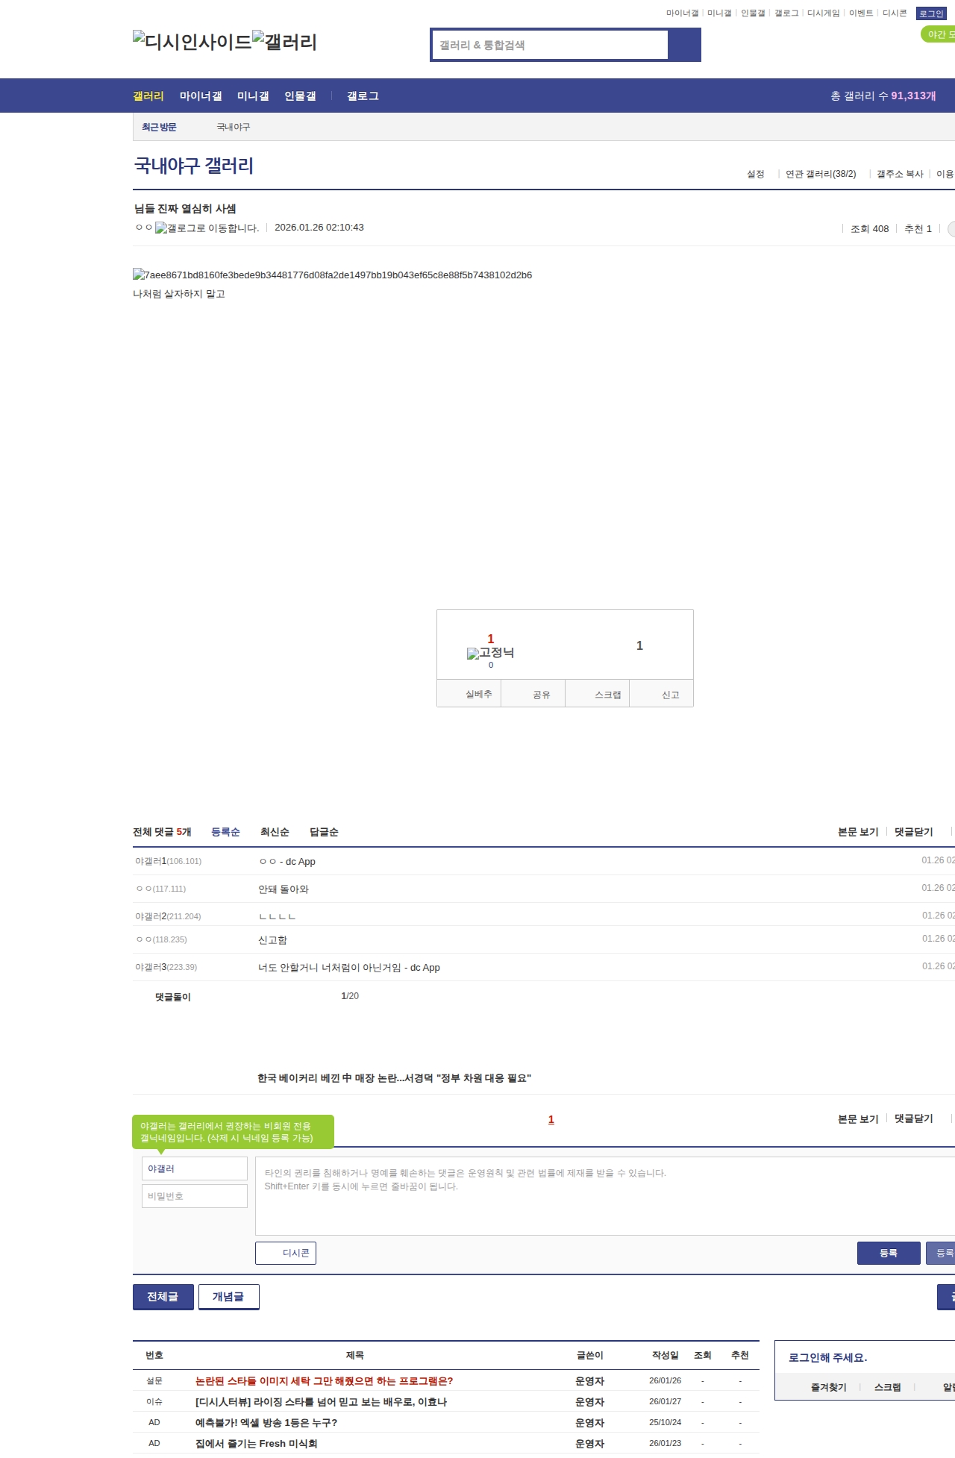The image size is (955, 1458).
Task: Submit comment with the dark 등록 button
Action: (888, 1253)
